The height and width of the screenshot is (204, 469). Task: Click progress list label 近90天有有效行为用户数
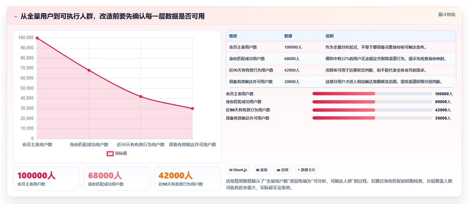[x=248, y=110]
